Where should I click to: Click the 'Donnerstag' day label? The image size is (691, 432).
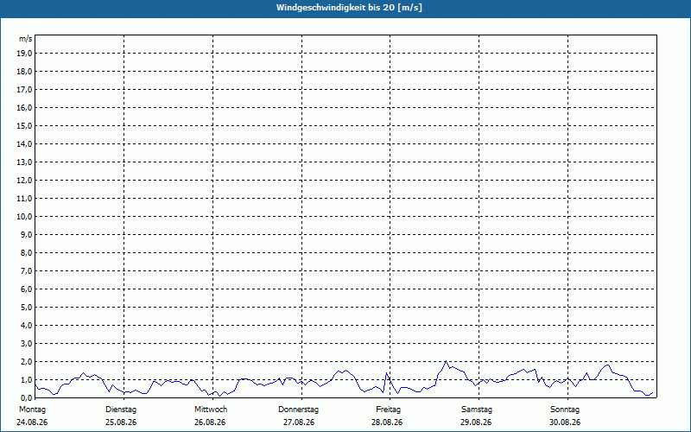(298, 410)
